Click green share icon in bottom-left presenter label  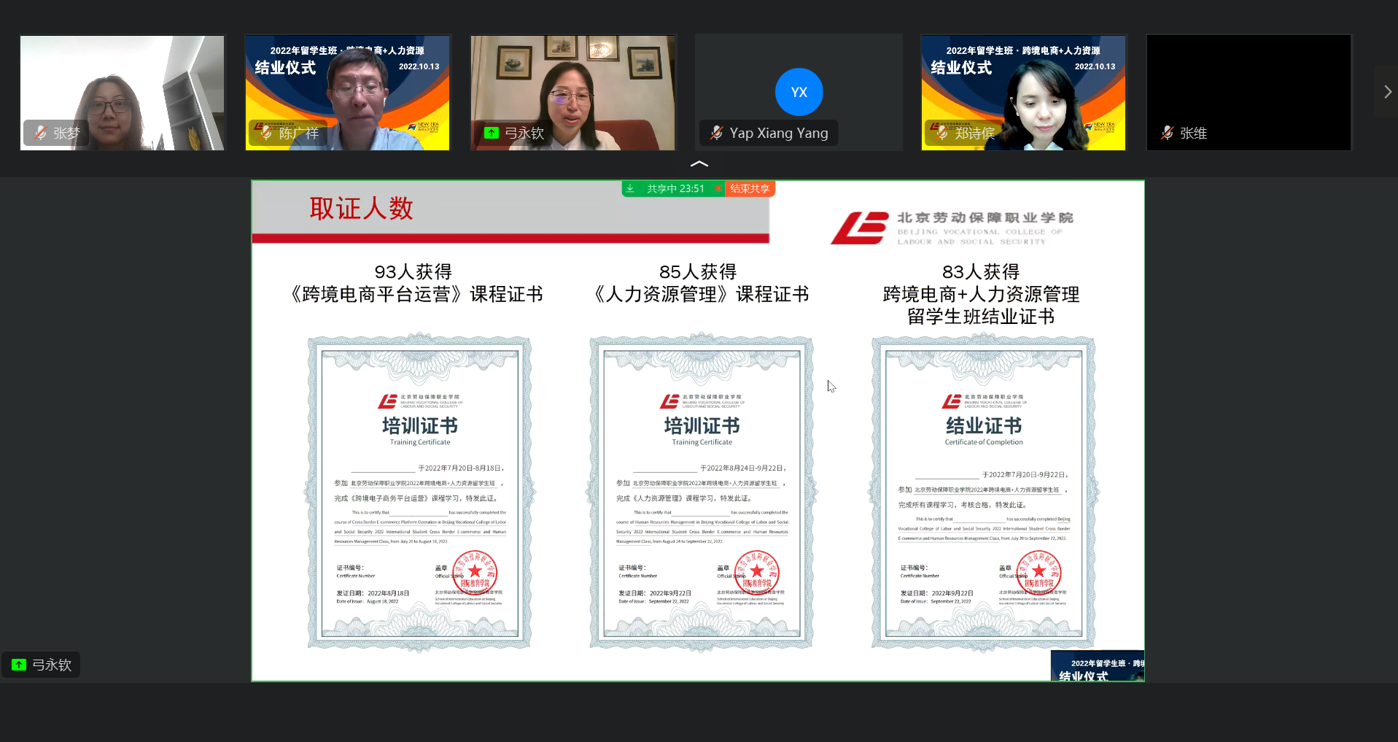[x=19, y=665]
